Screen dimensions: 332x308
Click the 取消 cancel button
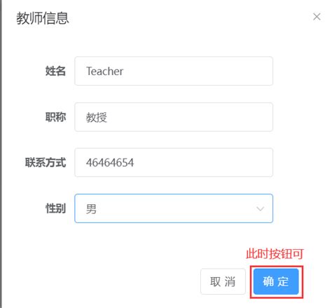(x=223, y=281)
